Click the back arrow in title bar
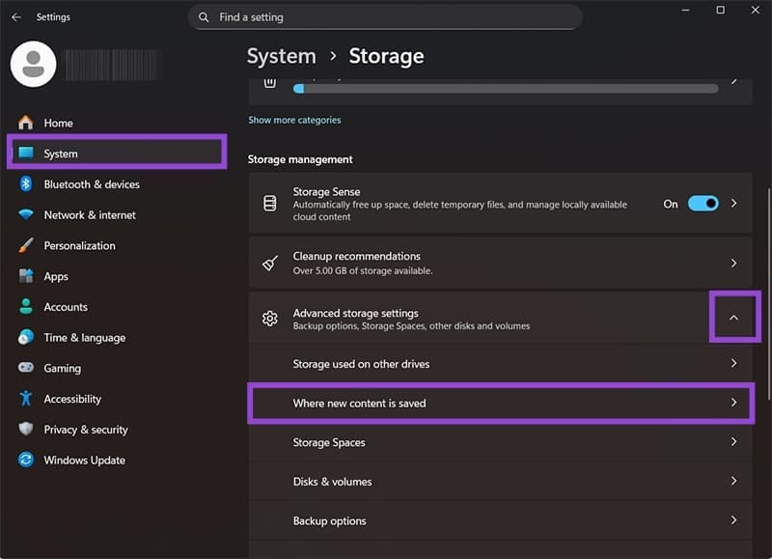Image resolution: width=772 pixels, height=559 pixels. pos(16,17)
